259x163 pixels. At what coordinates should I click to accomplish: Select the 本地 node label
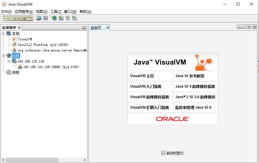16,34
